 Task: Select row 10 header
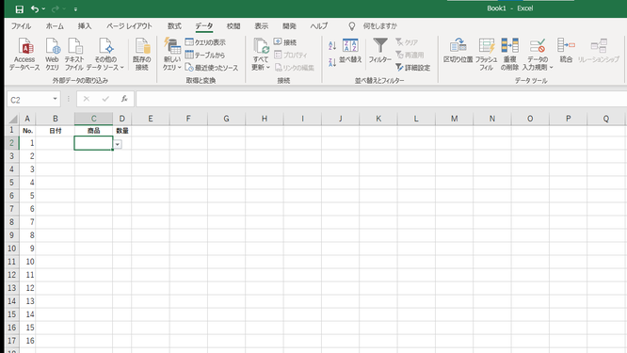(12, 249)
